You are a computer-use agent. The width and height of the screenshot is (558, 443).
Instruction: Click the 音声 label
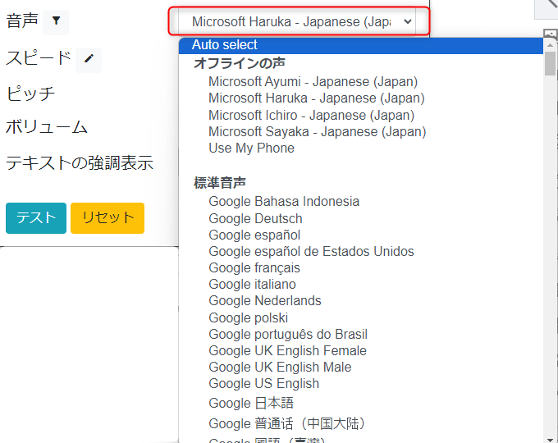pyautogui.click(x=22, y=21)
